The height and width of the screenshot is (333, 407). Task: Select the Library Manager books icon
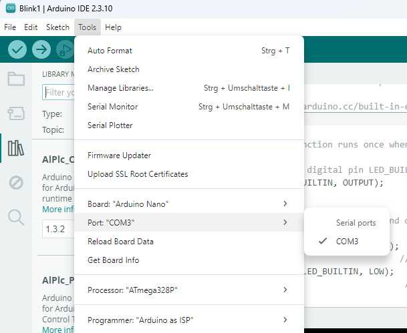[16, 148]
